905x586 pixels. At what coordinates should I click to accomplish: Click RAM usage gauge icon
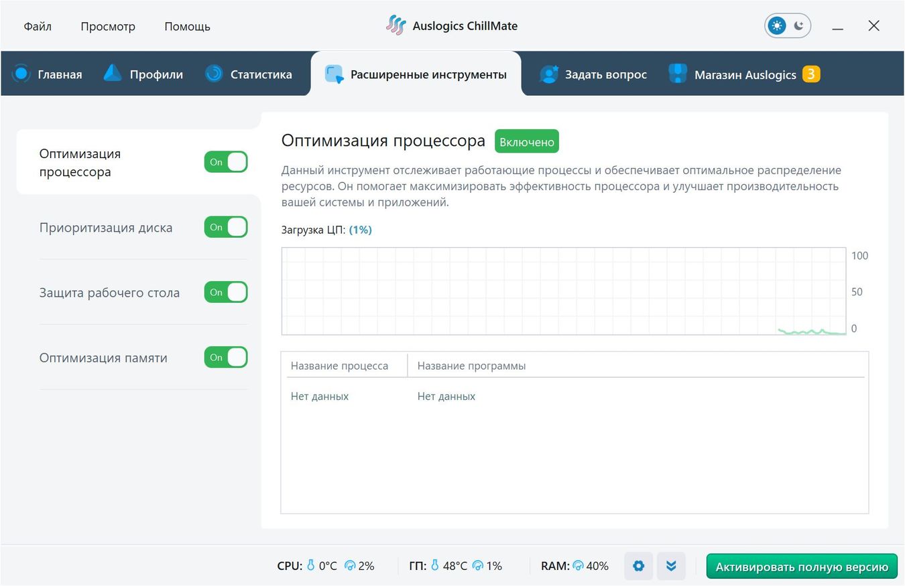pyautogui.click(x=578, y=566)
